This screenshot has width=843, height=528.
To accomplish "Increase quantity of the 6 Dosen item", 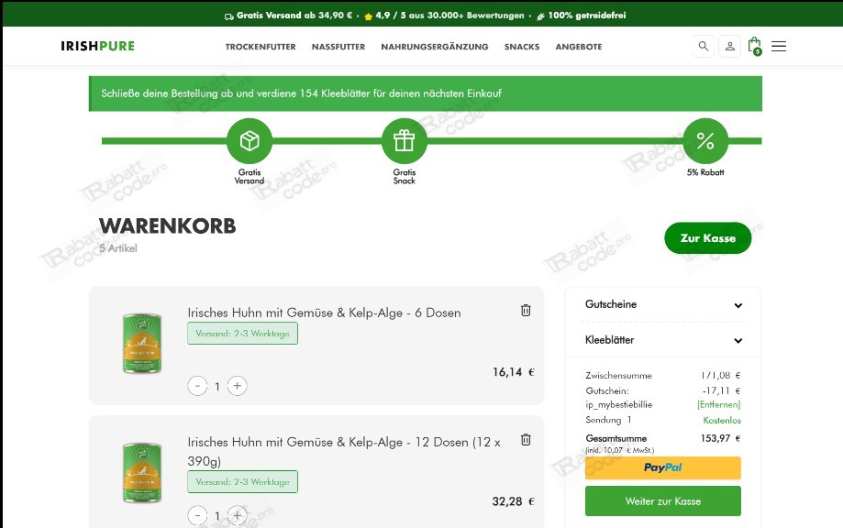I will [x=237, y=386].
